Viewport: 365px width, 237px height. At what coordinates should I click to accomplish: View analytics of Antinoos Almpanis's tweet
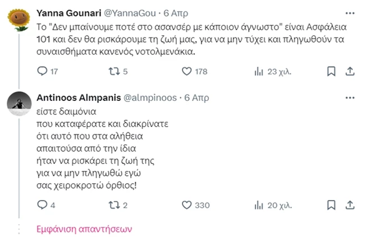(x=258, y=206)
